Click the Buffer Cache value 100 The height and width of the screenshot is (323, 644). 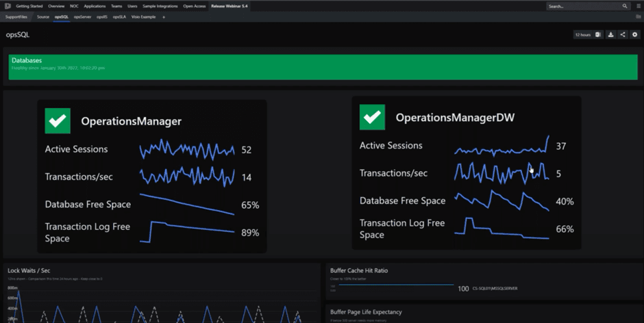coord(463,289)
